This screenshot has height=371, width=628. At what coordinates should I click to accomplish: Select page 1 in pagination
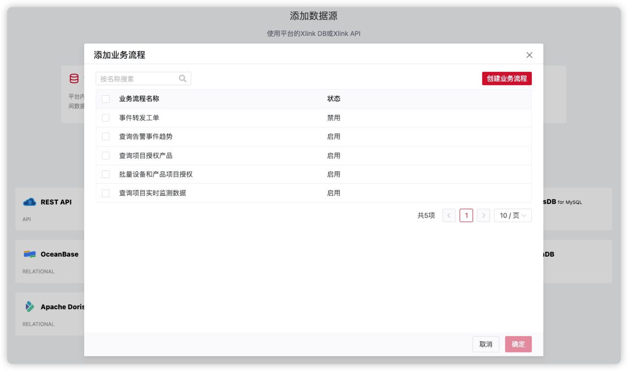coord(466,215)
